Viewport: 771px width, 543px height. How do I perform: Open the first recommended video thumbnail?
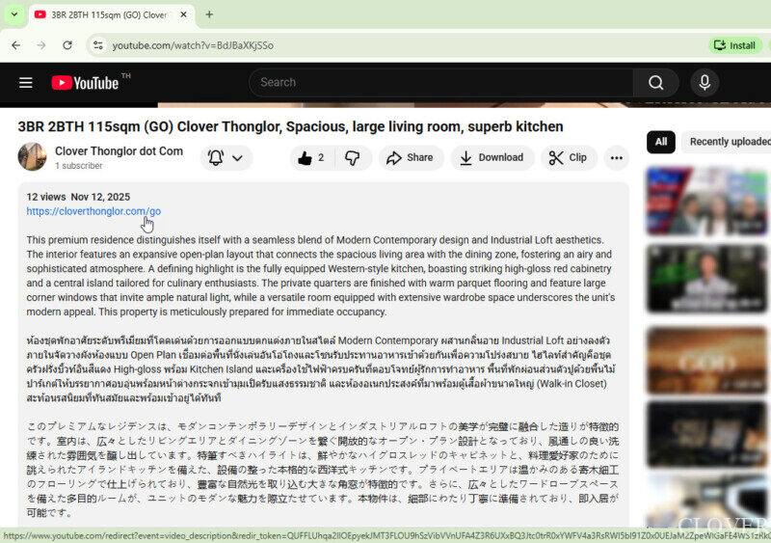706,201
